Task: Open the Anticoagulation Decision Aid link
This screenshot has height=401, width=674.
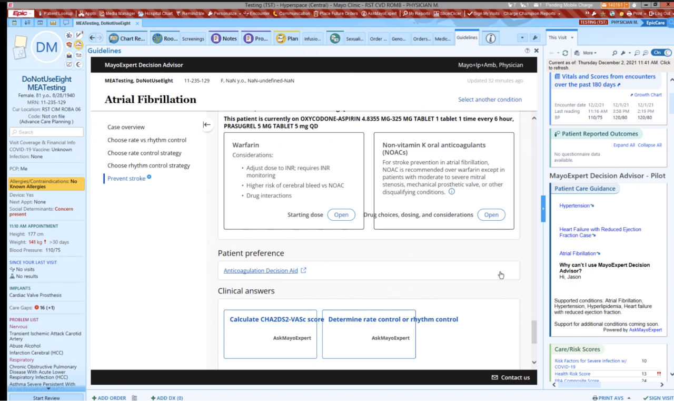Action: [x=261, y=271]
